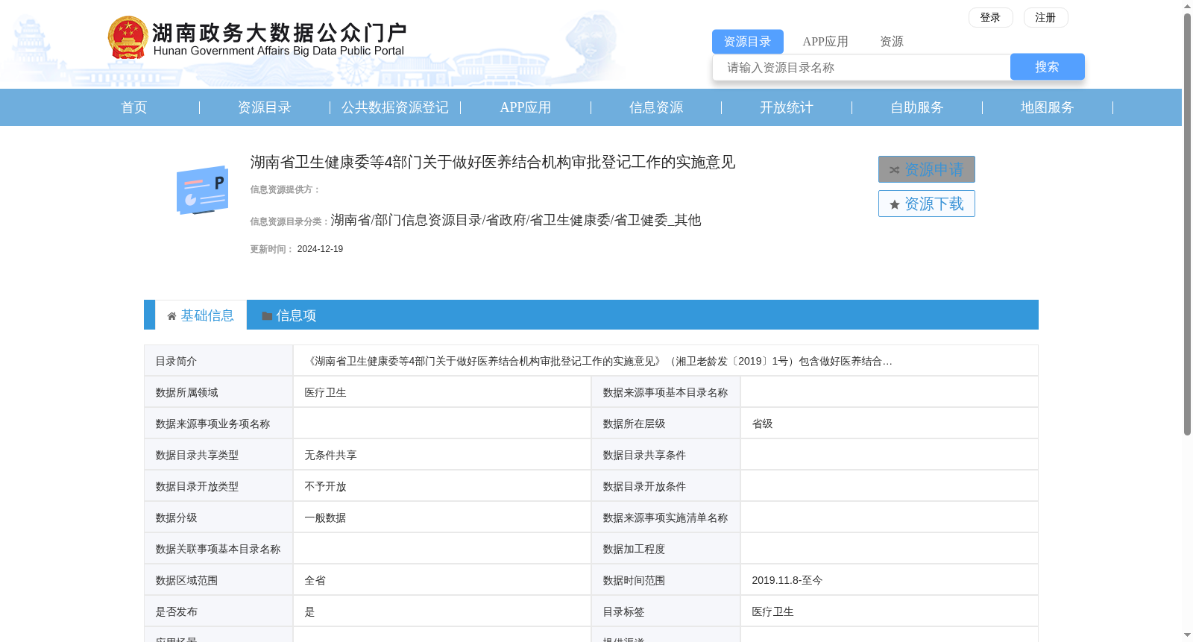Open APP应用 in navigation bar

click(x=526, y=107)
